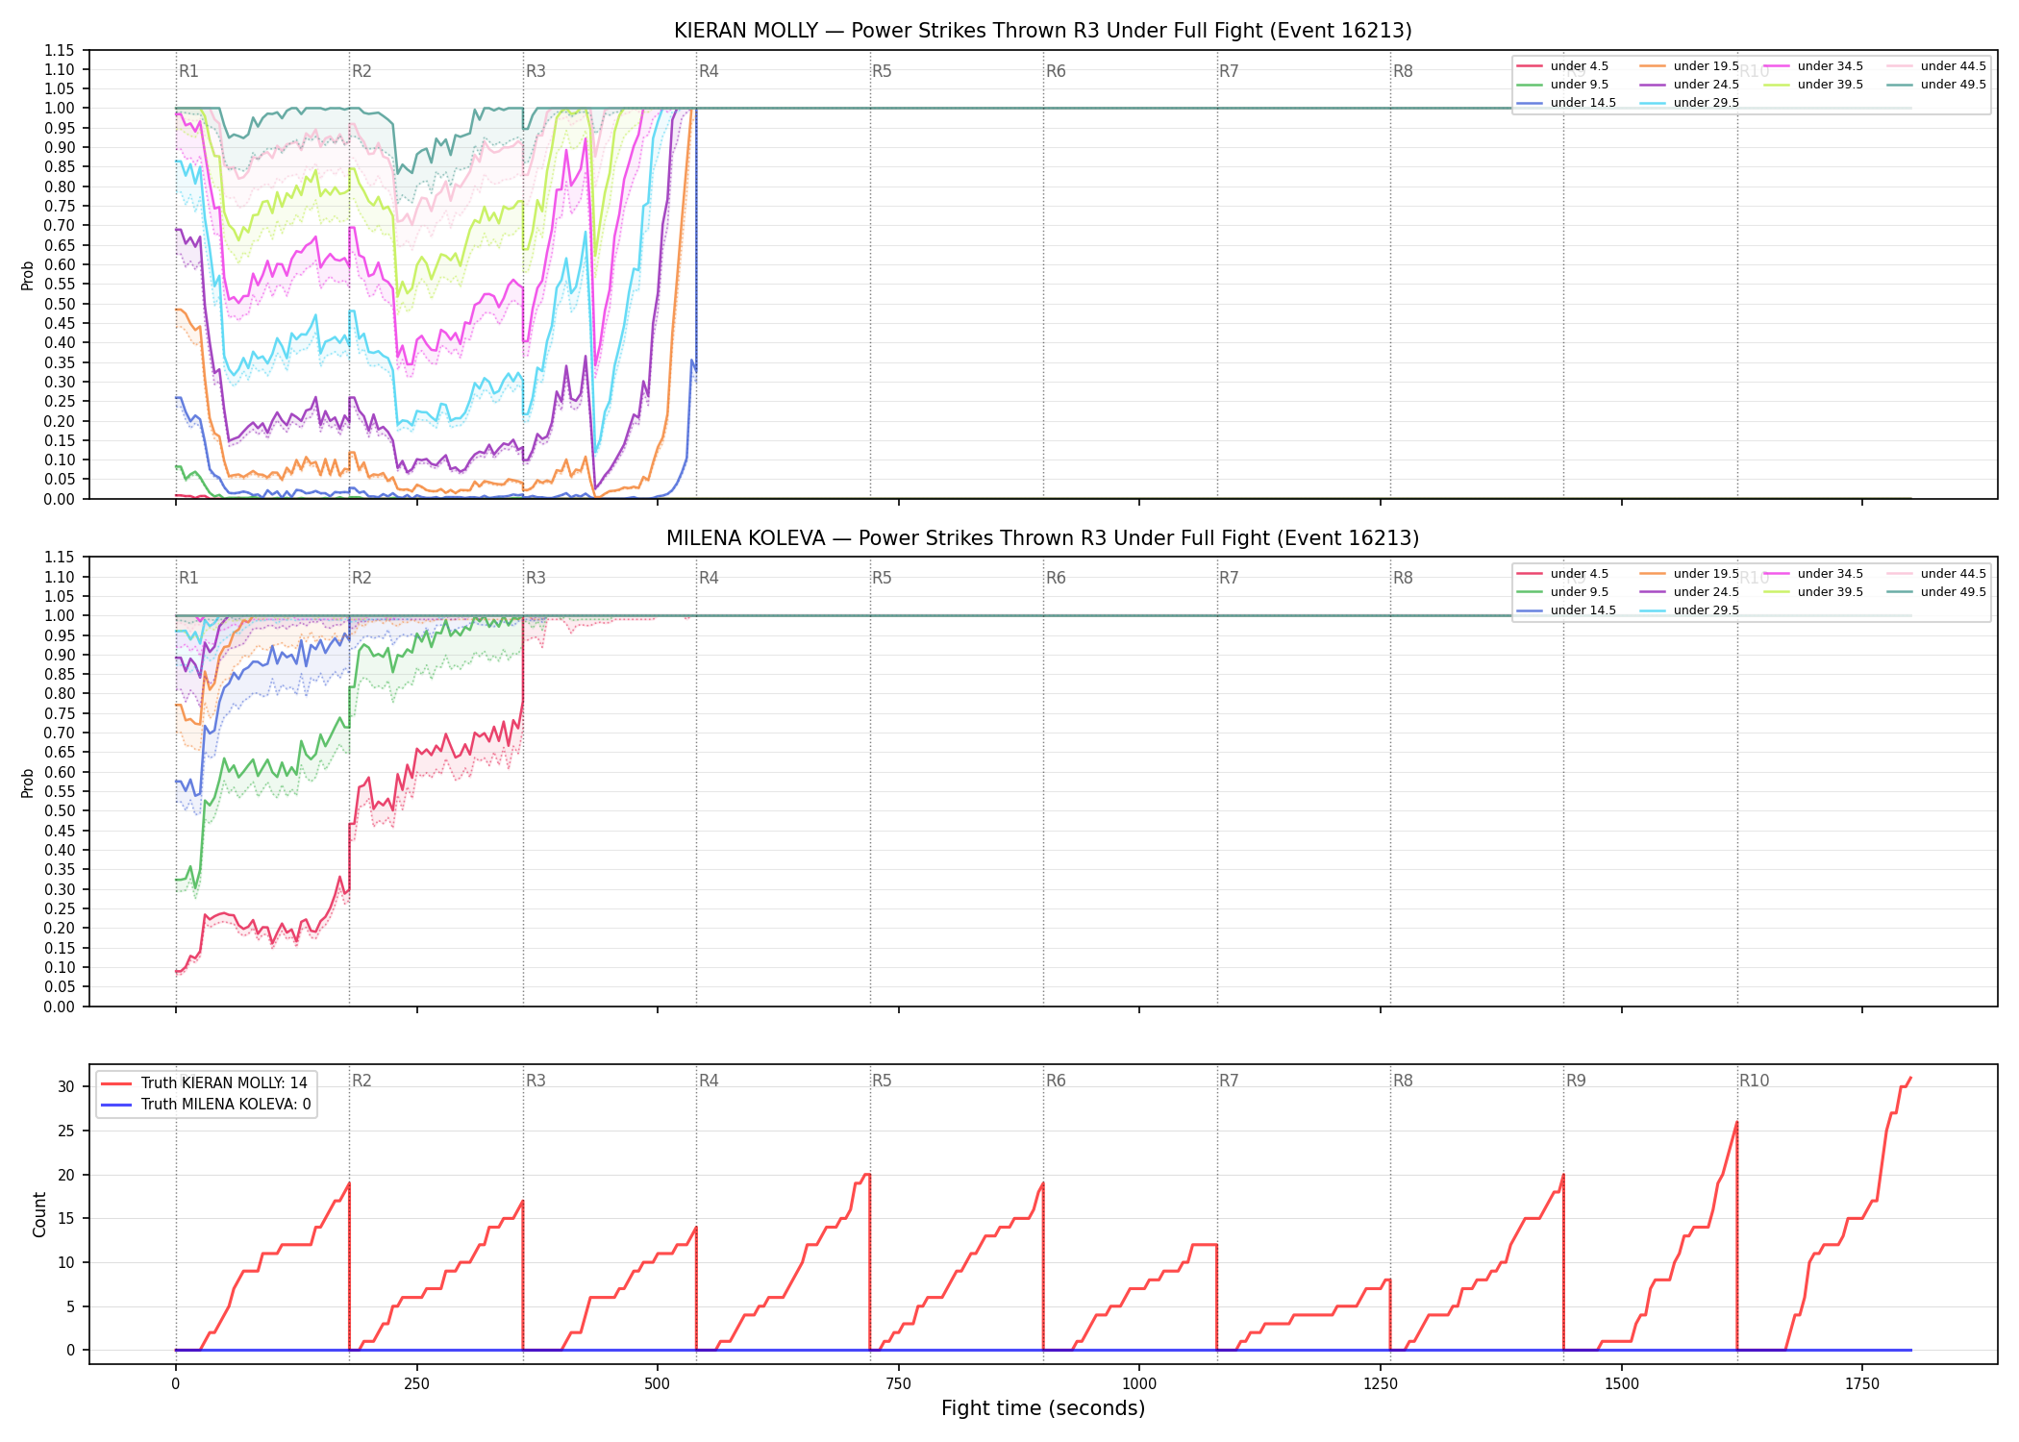This screenshot has height=1442, width=2019.
Task: Click the '250' x-axis tick label
Action: (416, 1384)
